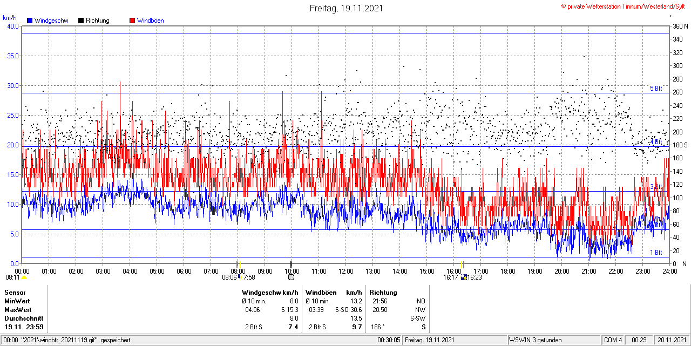Click the 180 S direction axis label
This screenshot has height=346, width=691.
click(x=680, y=145)
